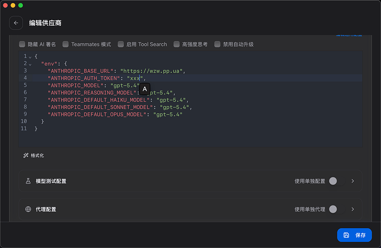Click the macOS green fullscreen button
The width and height of the screenshot is (381, 248).
tap(20, 6)
